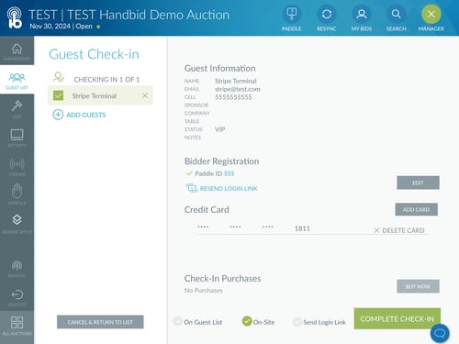The width and height of the screenshot is (459, 344).
Task: Open the Paddle icon in header
Action: 291,15
